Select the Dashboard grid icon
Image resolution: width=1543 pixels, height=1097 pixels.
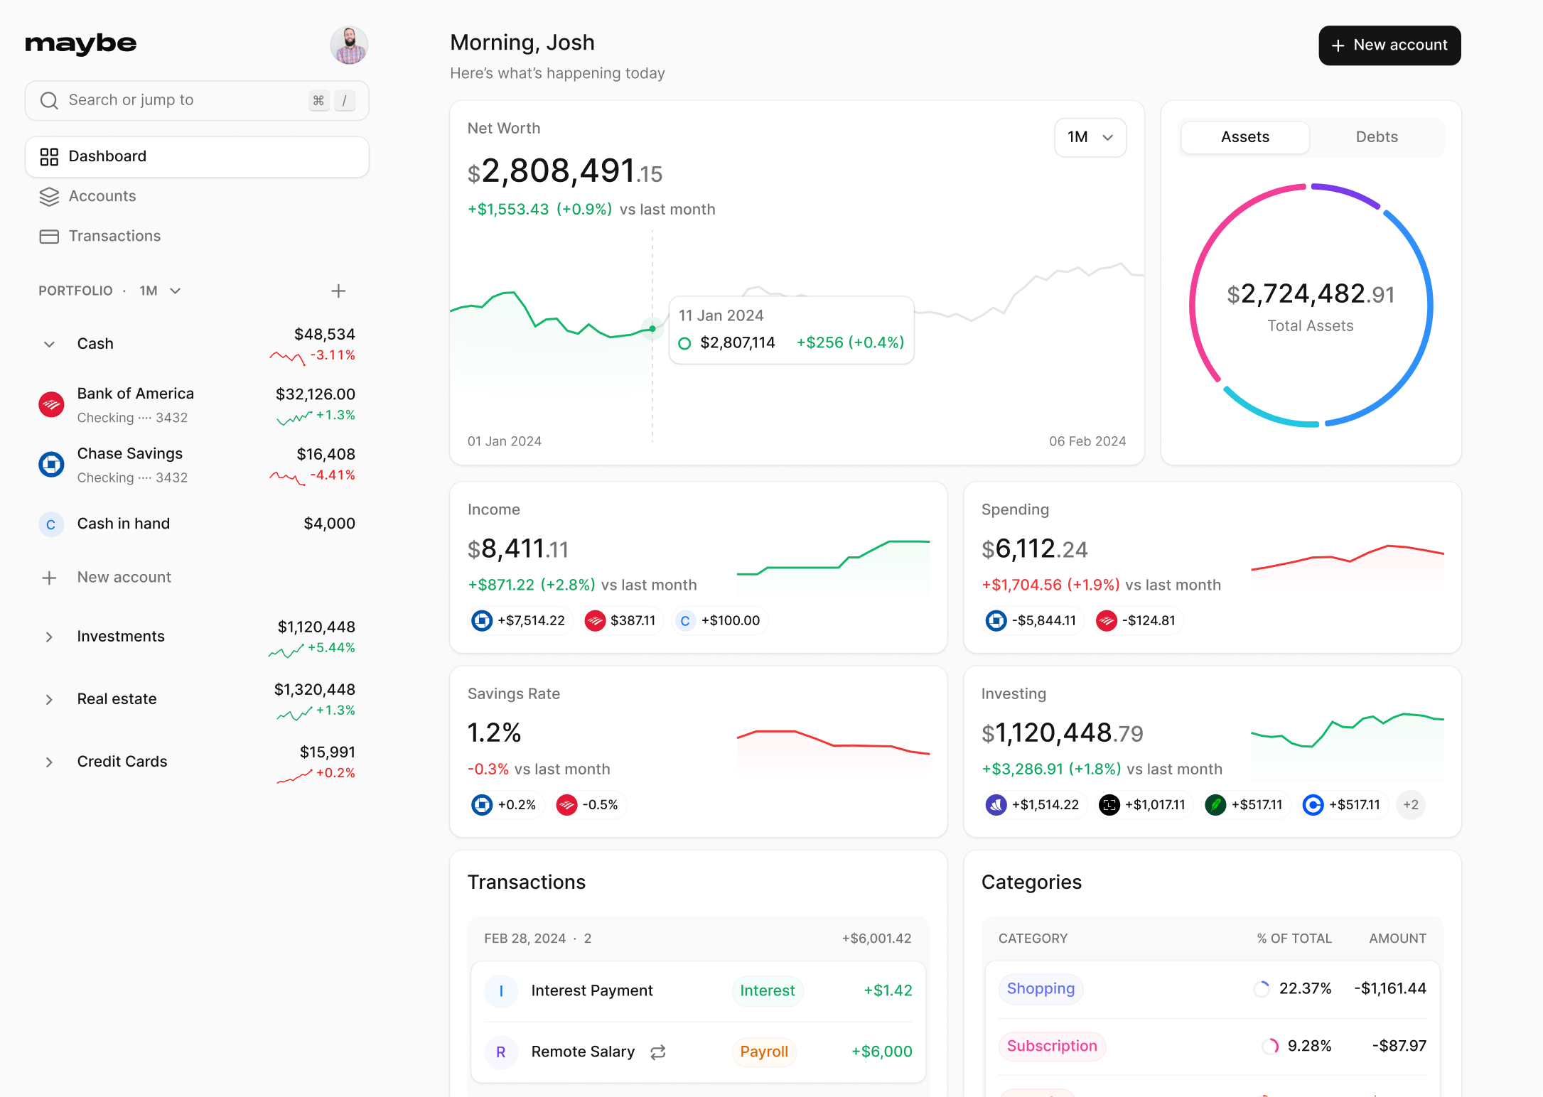click(48, 156)
